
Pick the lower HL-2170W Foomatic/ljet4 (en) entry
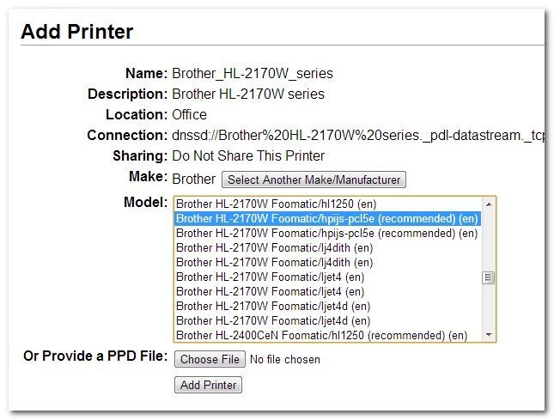point(327,292)
